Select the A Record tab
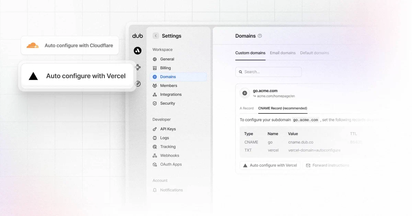 point(247,108)
